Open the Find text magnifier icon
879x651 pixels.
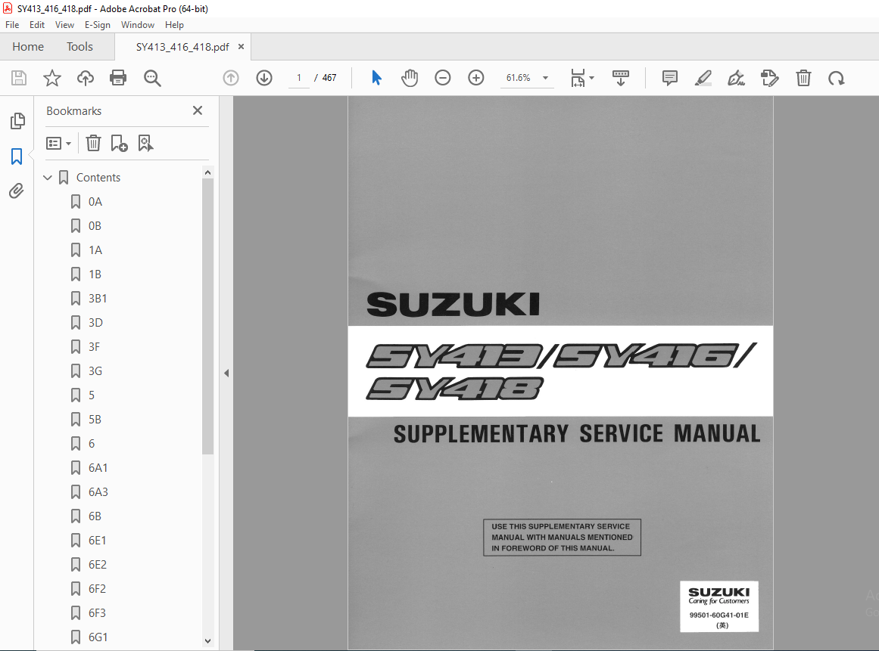152,78
